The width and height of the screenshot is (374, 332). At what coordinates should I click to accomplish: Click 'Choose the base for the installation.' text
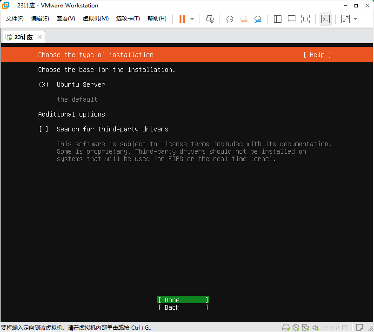pos(107,70)
